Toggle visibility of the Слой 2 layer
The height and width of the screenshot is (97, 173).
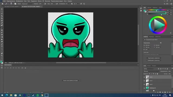click(x=144, y=81)
